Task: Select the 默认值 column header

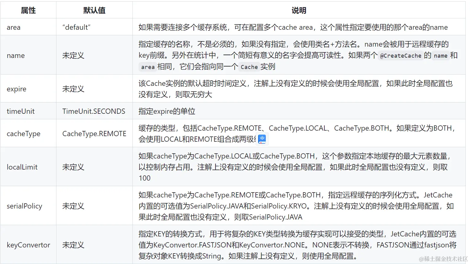Action: click(94, 10)
